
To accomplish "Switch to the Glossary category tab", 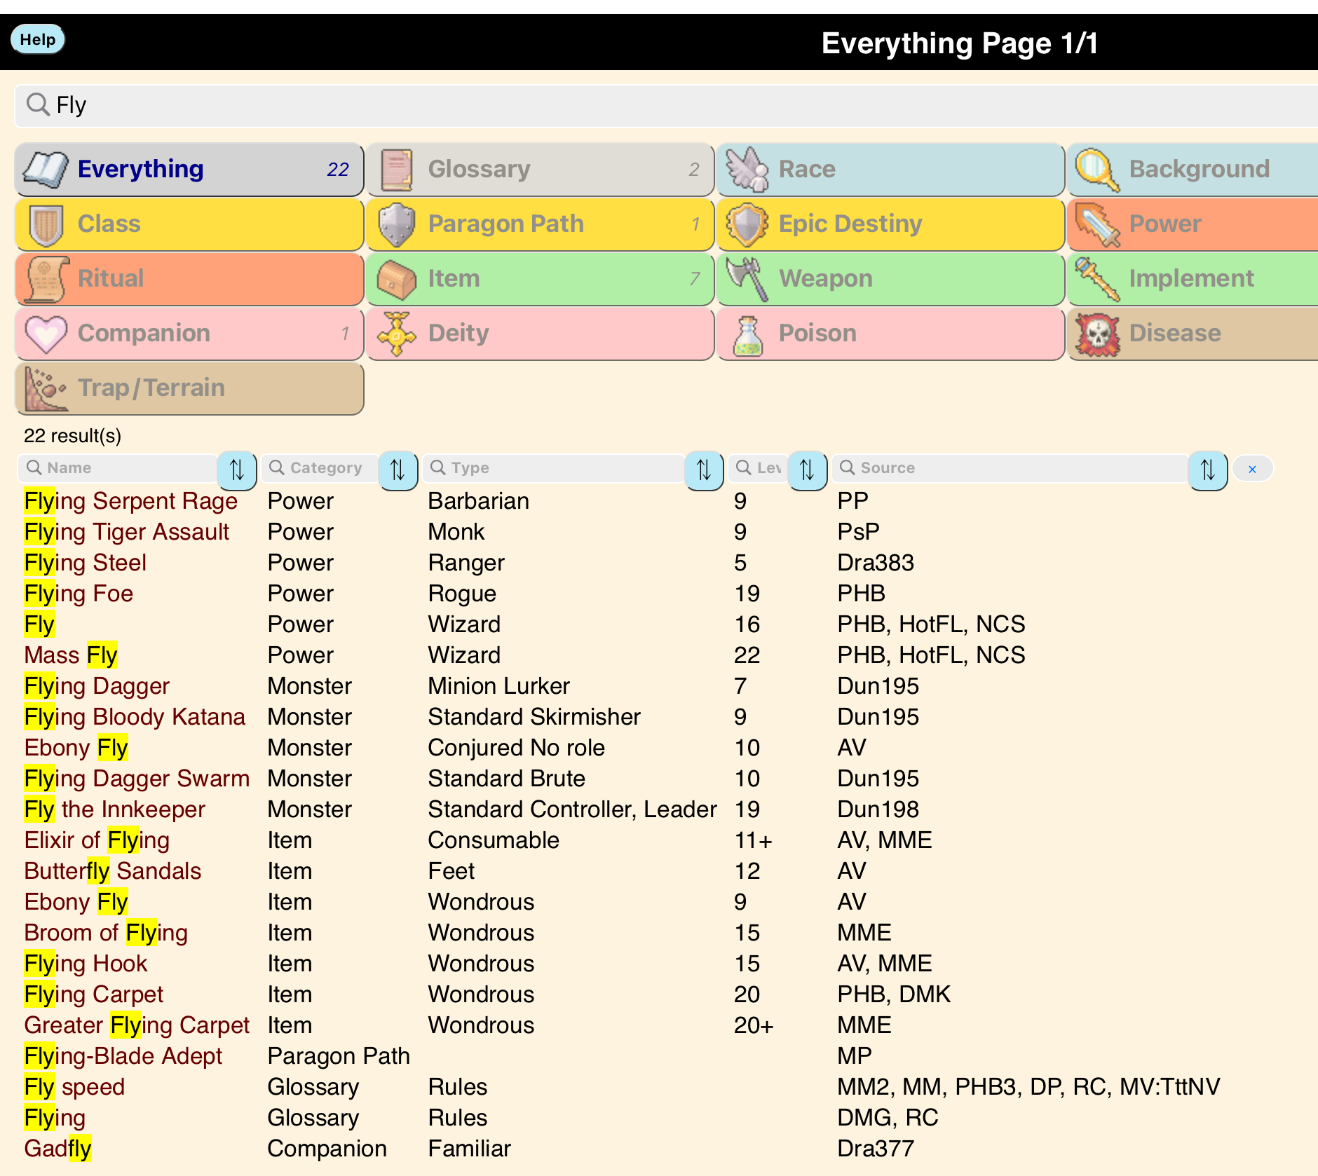I will (x=540, y=170).
